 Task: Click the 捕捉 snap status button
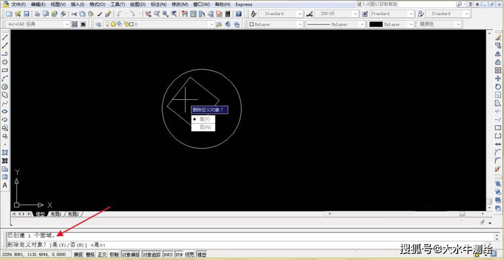(x=79, y=254)
